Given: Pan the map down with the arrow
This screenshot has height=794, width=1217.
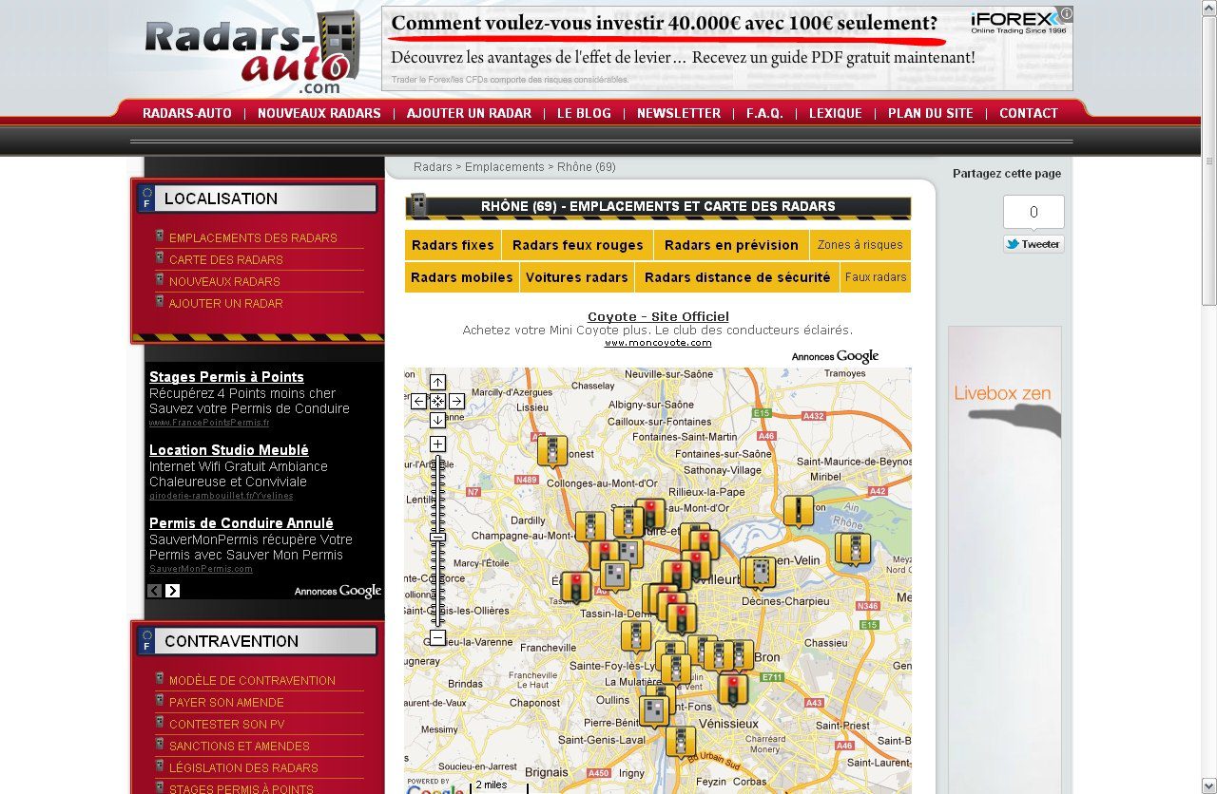Looking at the screenshot, I should tap(437, 420).
